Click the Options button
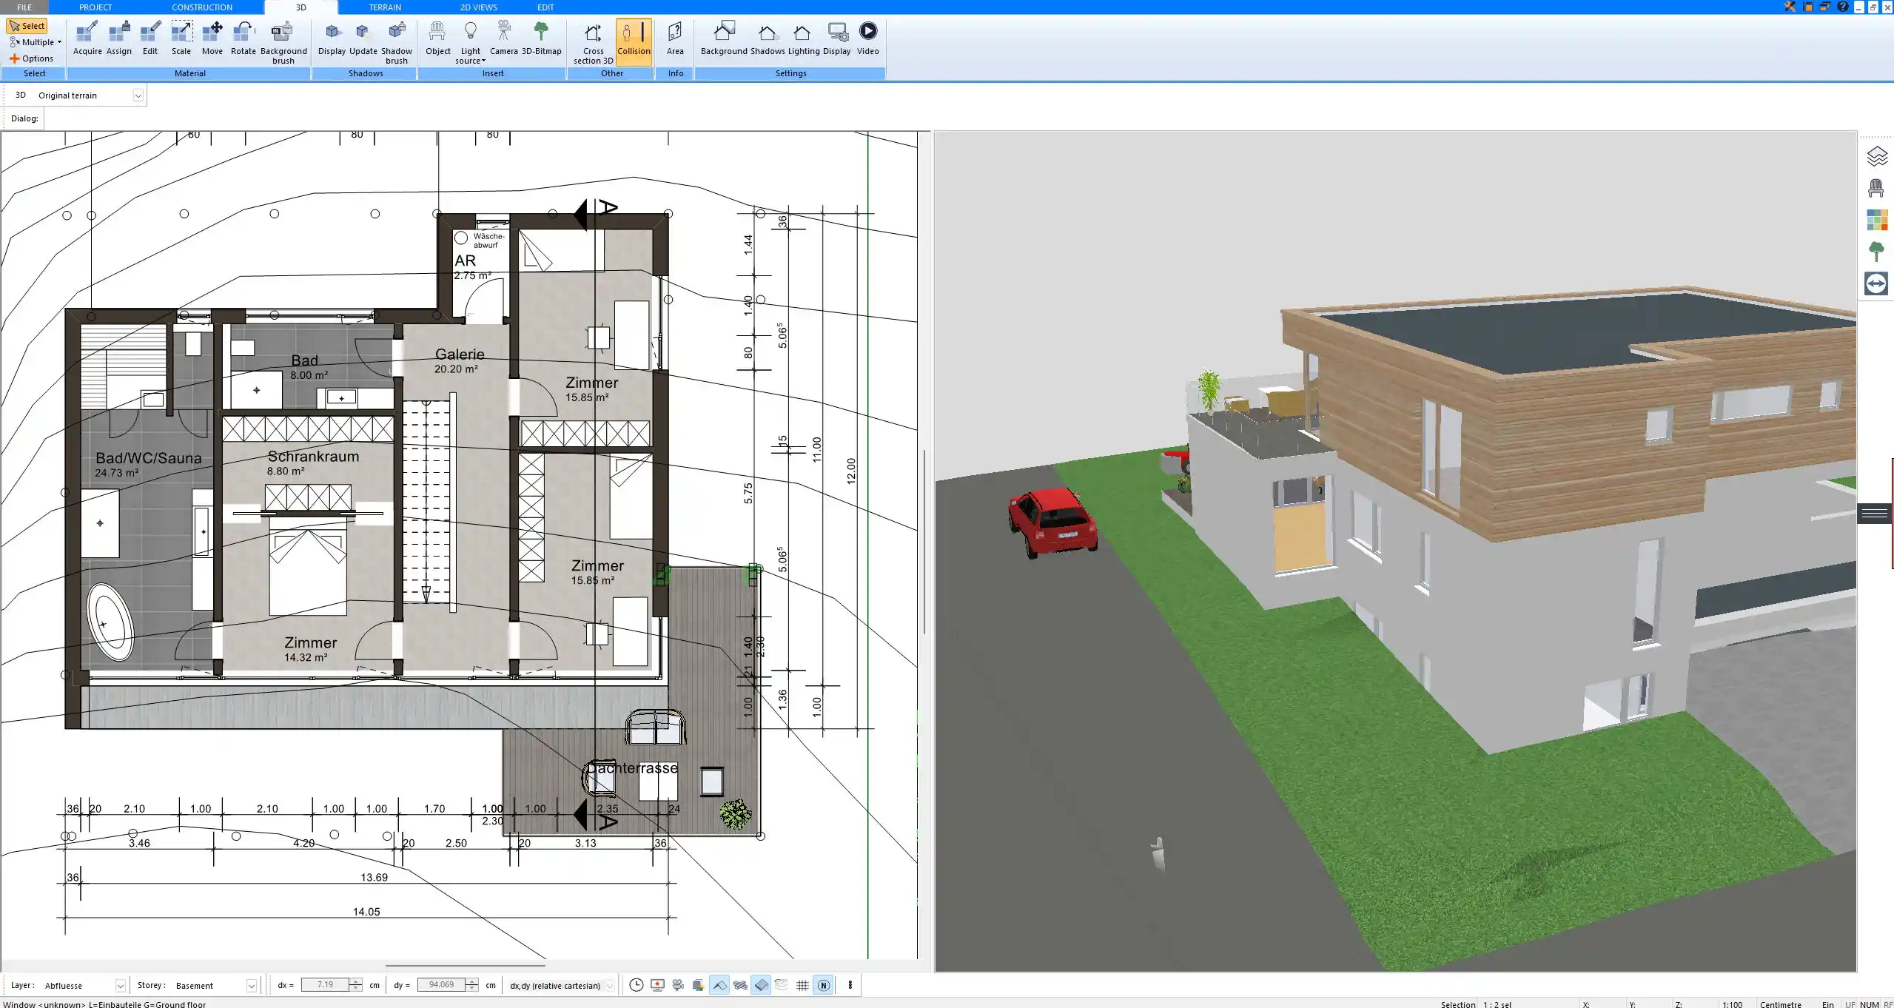The height and width of the screenshot is (1008, 1894). (x=31, y=58)
